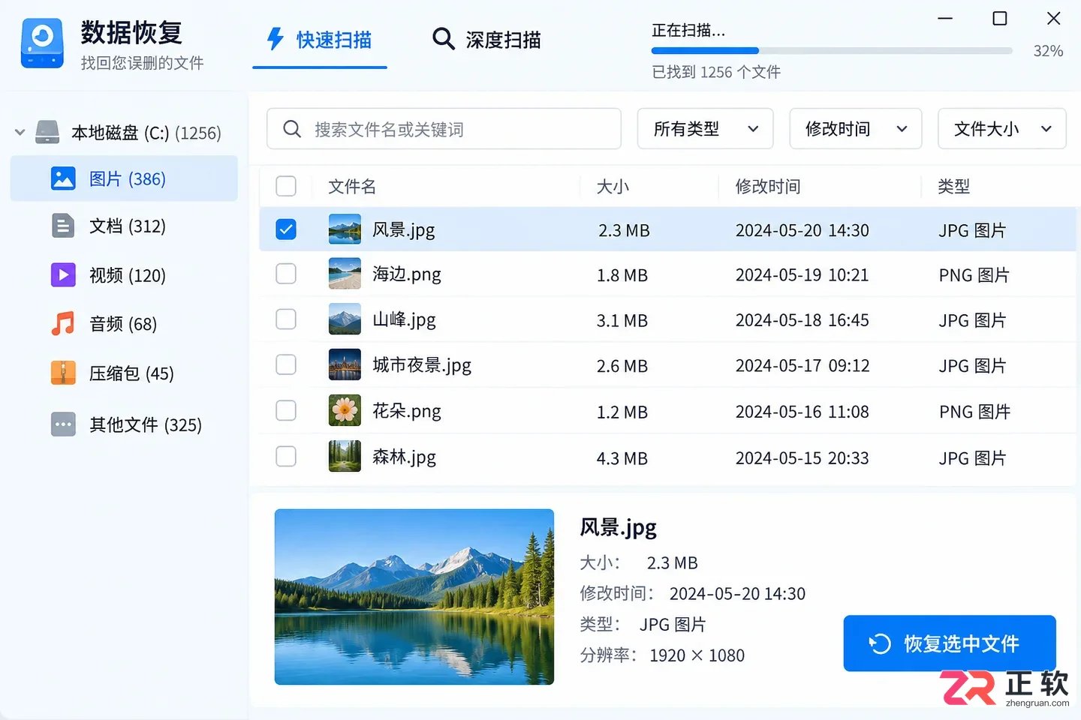Click the 已找到 1256 个文件 status text

pos(716,72)
